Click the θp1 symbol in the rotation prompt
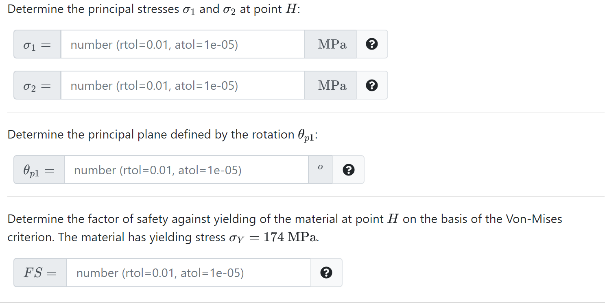This screenshot has height=303, width=605. (x=306, y=136)
